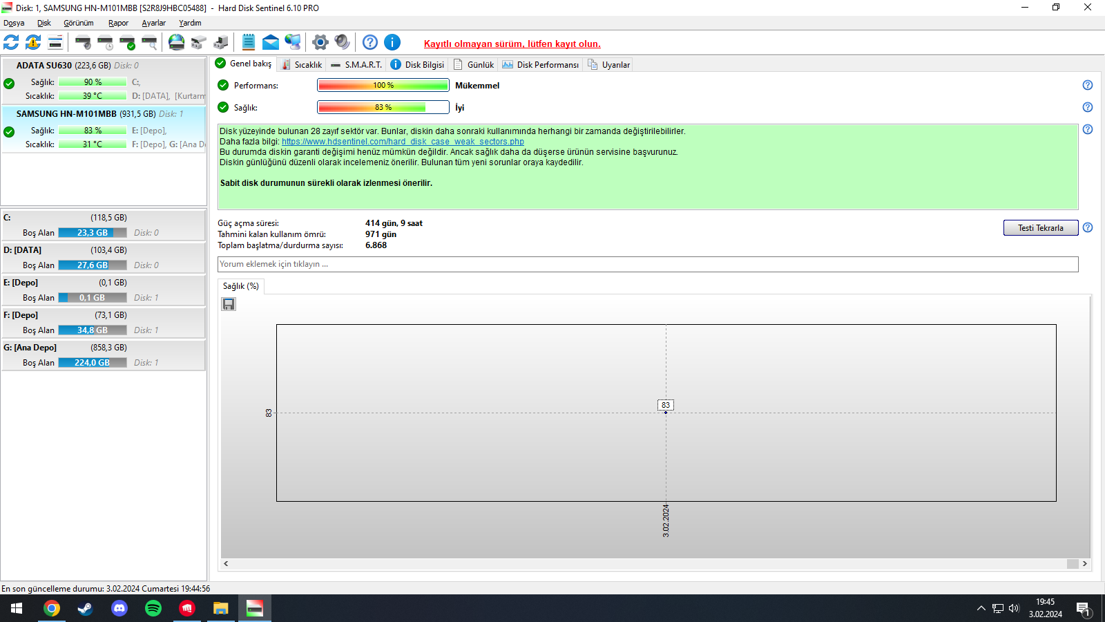
Task: Switch to the S.M.A.R.T. tab
Action: tap(356, 64)
